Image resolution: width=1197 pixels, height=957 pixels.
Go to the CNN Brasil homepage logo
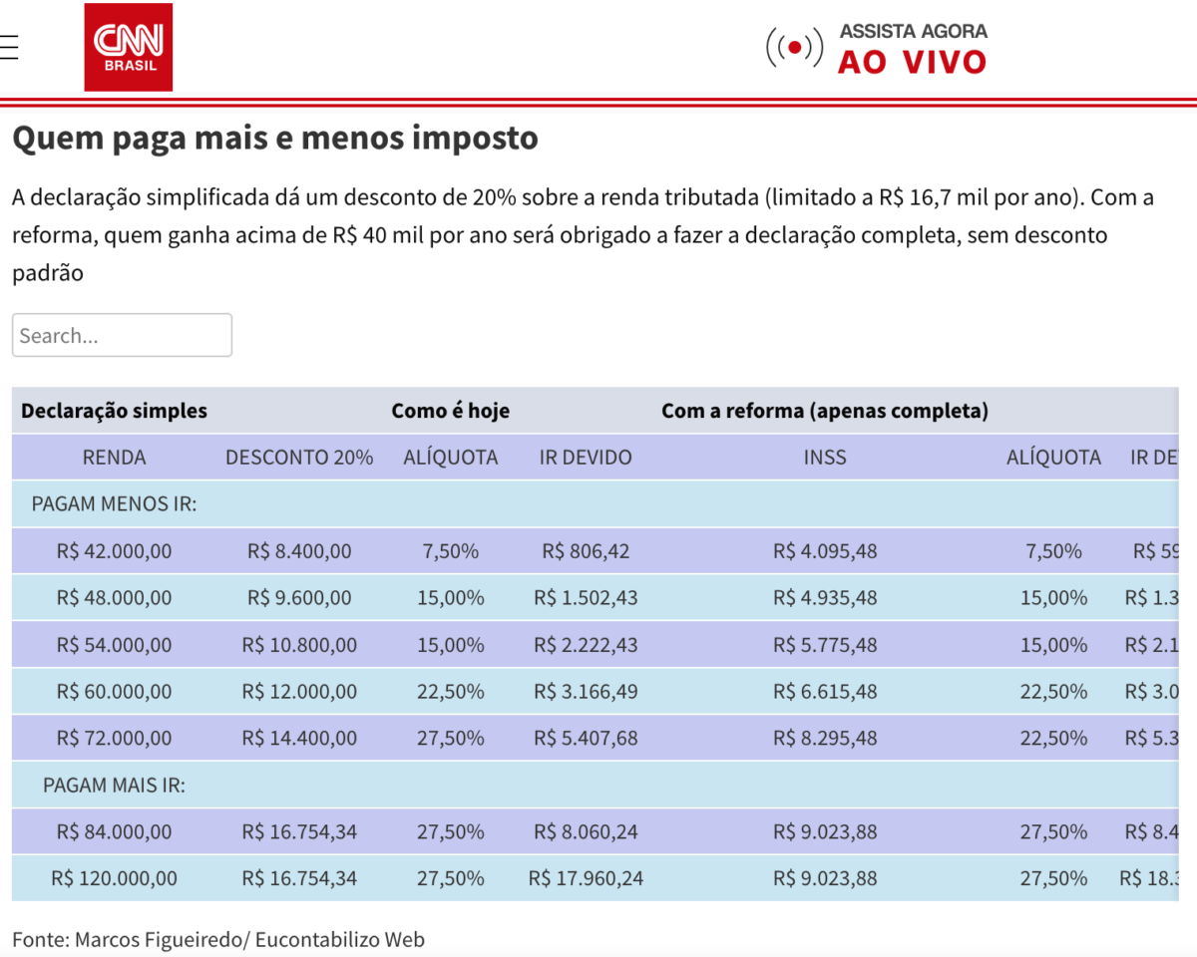point(128,47)
